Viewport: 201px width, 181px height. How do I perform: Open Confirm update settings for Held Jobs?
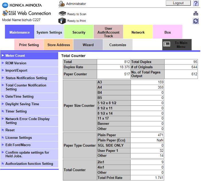point(29,154)
